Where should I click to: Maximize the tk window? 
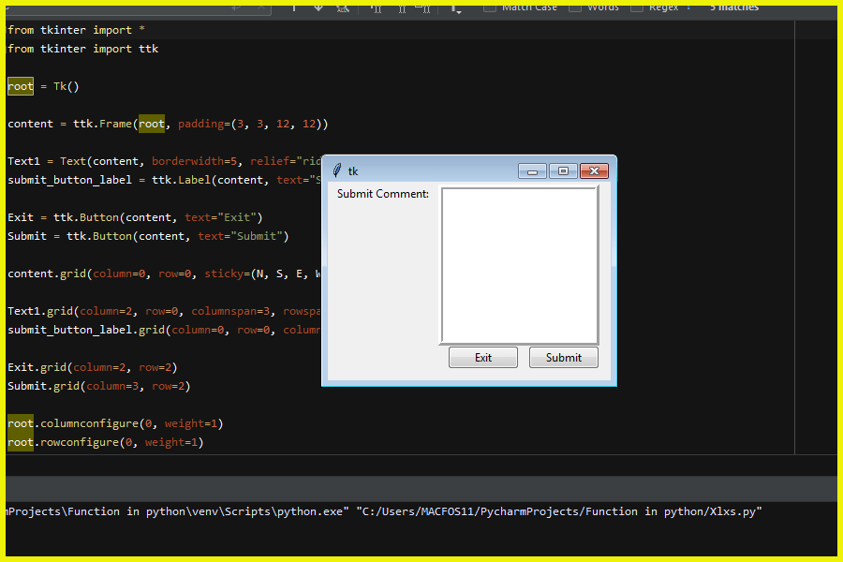(x=563, y=171)
